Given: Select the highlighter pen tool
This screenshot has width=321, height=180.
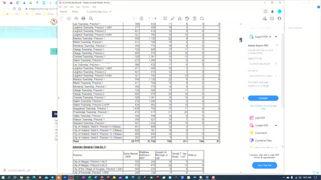Looking at the screenshot, I should (x=173, y=18).
